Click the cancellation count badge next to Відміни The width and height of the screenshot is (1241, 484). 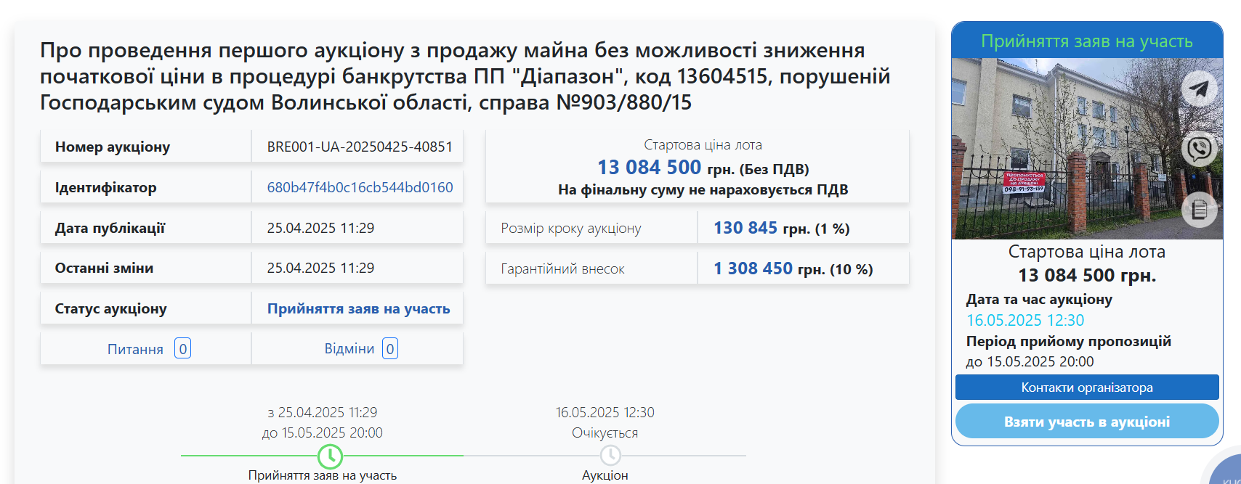point(390,349)
